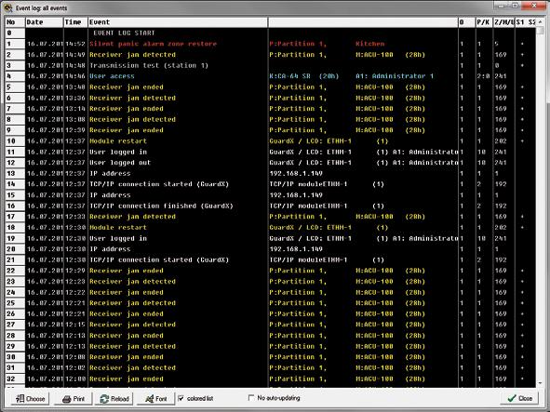Open the Font settings icon
This screenshot has height=412, width=550.
click(150, 399)
